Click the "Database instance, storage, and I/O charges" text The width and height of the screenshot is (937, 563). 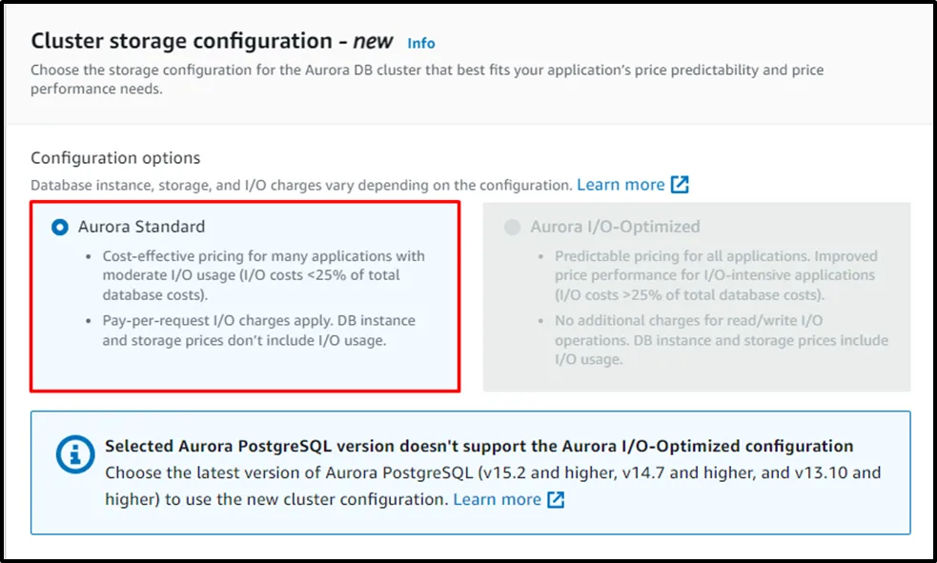pos(300,186)
